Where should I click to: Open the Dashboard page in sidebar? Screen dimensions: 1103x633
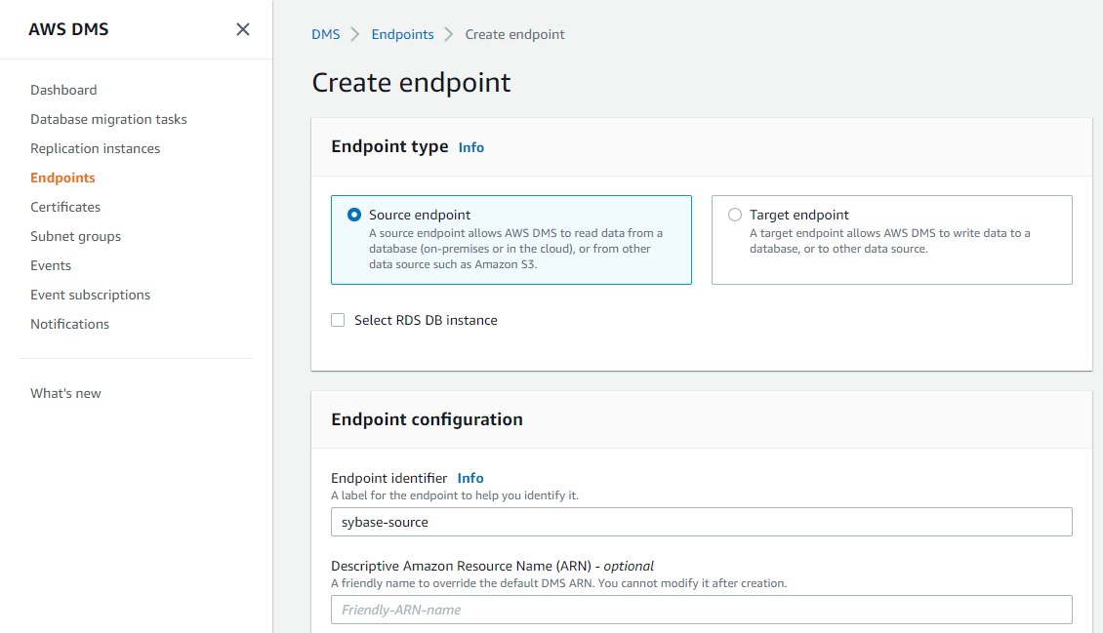tap(63, 90)
